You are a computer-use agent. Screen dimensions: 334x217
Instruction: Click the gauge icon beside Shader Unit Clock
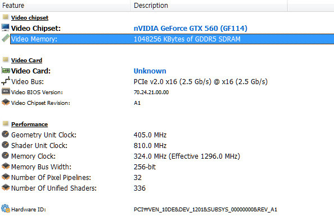5,145
